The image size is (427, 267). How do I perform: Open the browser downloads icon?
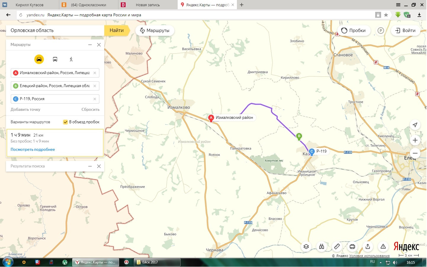coord(419,15)
